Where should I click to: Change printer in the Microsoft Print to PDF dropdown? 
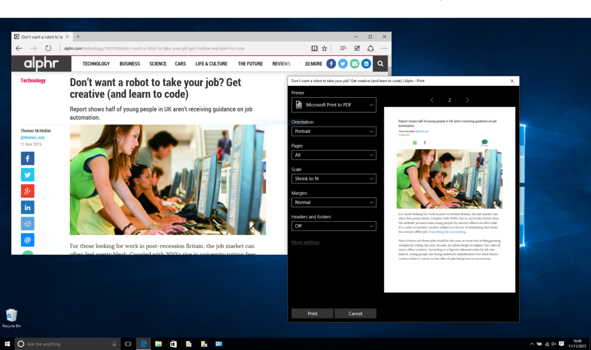(x=334, y=104)
